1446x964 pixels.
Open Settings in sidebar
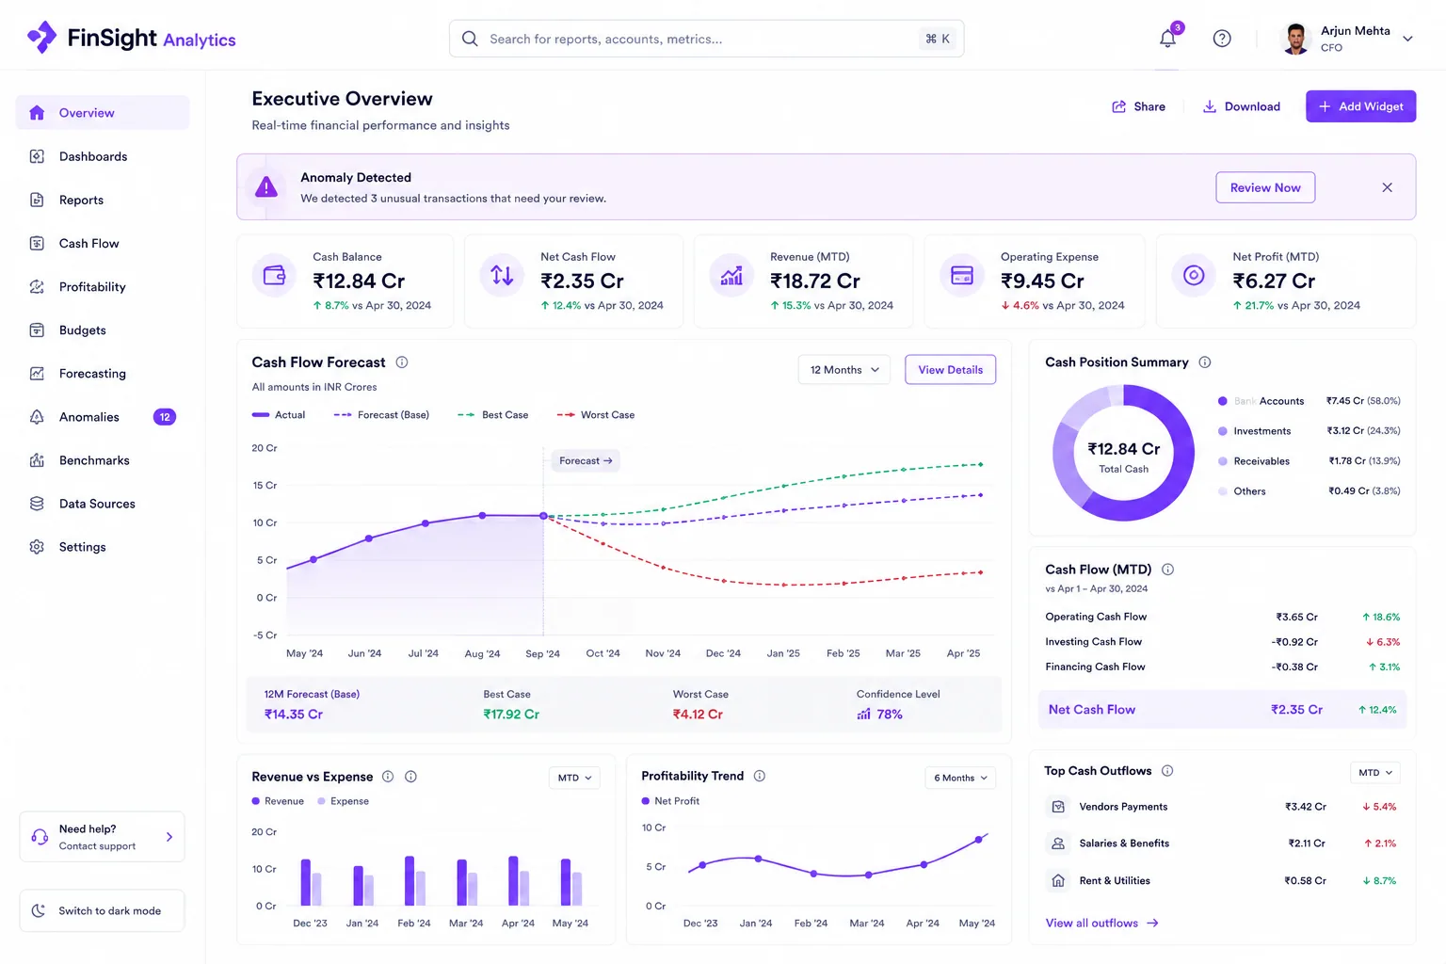103,546
